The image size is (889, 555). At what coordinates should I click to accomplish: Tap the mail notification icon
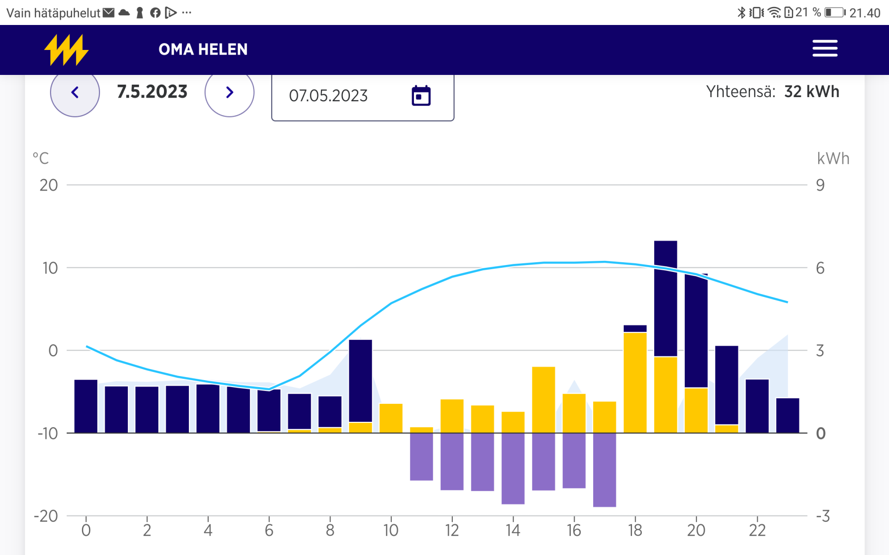(x=108, y=12)
